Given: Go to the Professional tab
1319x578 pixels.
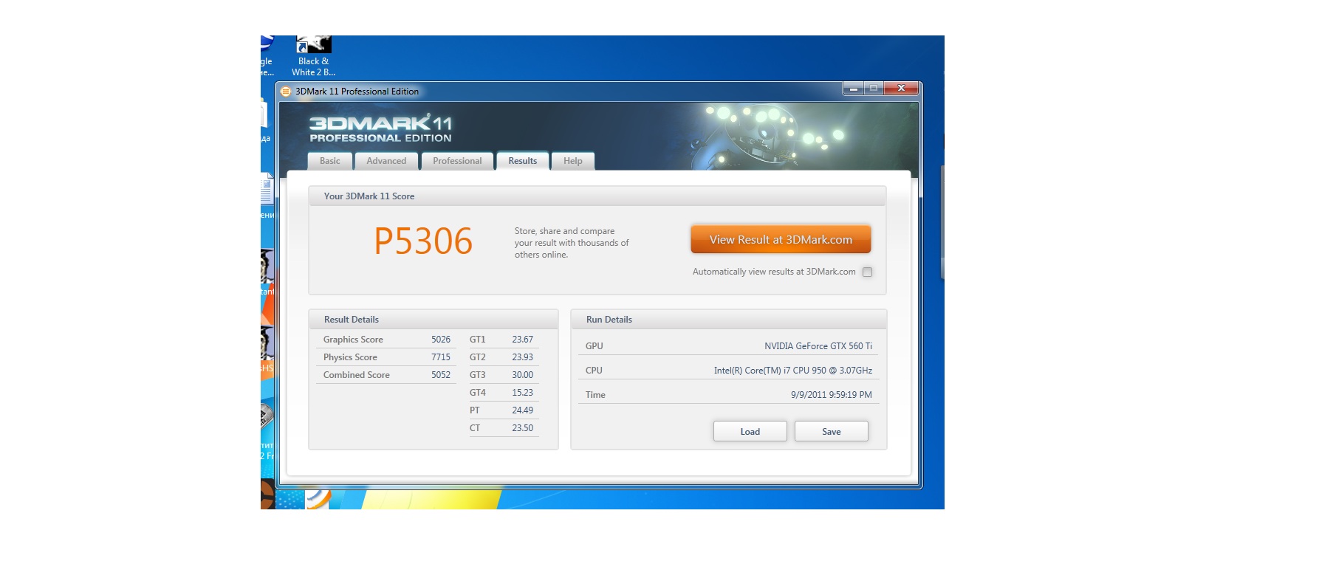Looking at the screenshot, I should [x=457, y=161].
